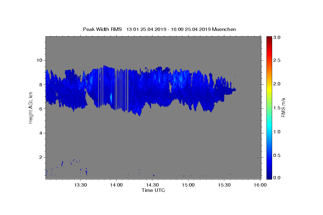Click the "RMS m/s" colorbar title
Screen dimensions: 323x215
pos(283,107)
